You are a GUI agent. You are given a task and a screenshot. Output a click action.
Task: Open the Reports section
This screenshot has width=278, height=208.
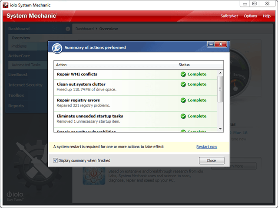pos(16,106)
